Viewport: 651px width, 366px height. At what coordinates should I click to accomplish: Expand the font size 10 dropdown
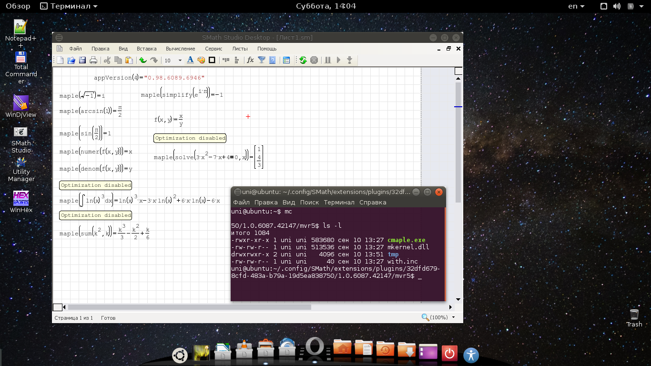180,61
